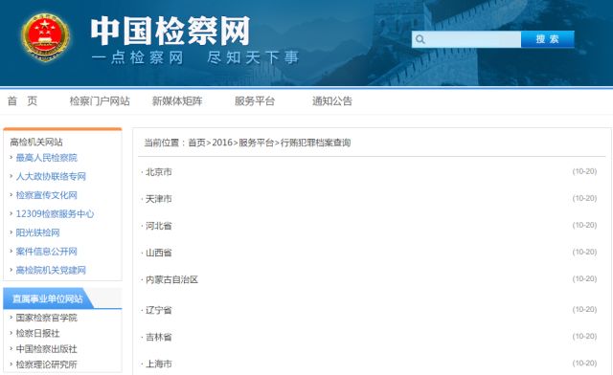Focus the search input field

coord(466,39)
